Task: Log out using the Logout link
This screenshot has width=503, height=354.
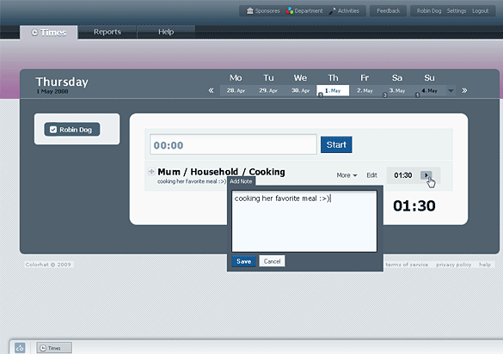Action: (x=480, y=11)
